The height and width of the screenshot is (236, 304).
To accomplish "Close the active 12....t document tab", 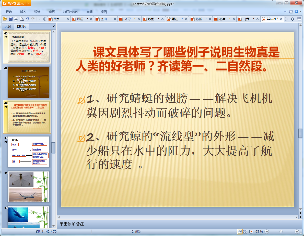I will click(281, 19).
